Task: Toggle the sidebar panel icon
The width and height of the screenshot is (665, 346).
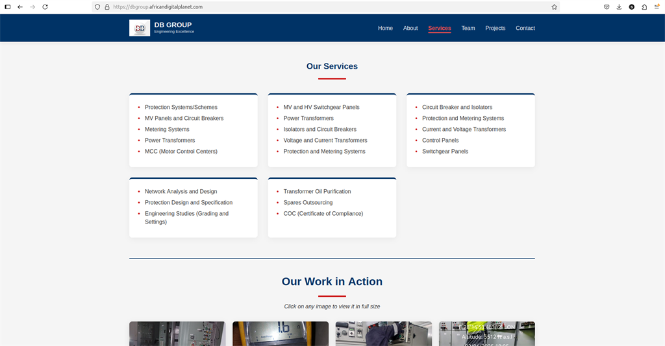Action: pyautogui.click(x=8, y=6)
